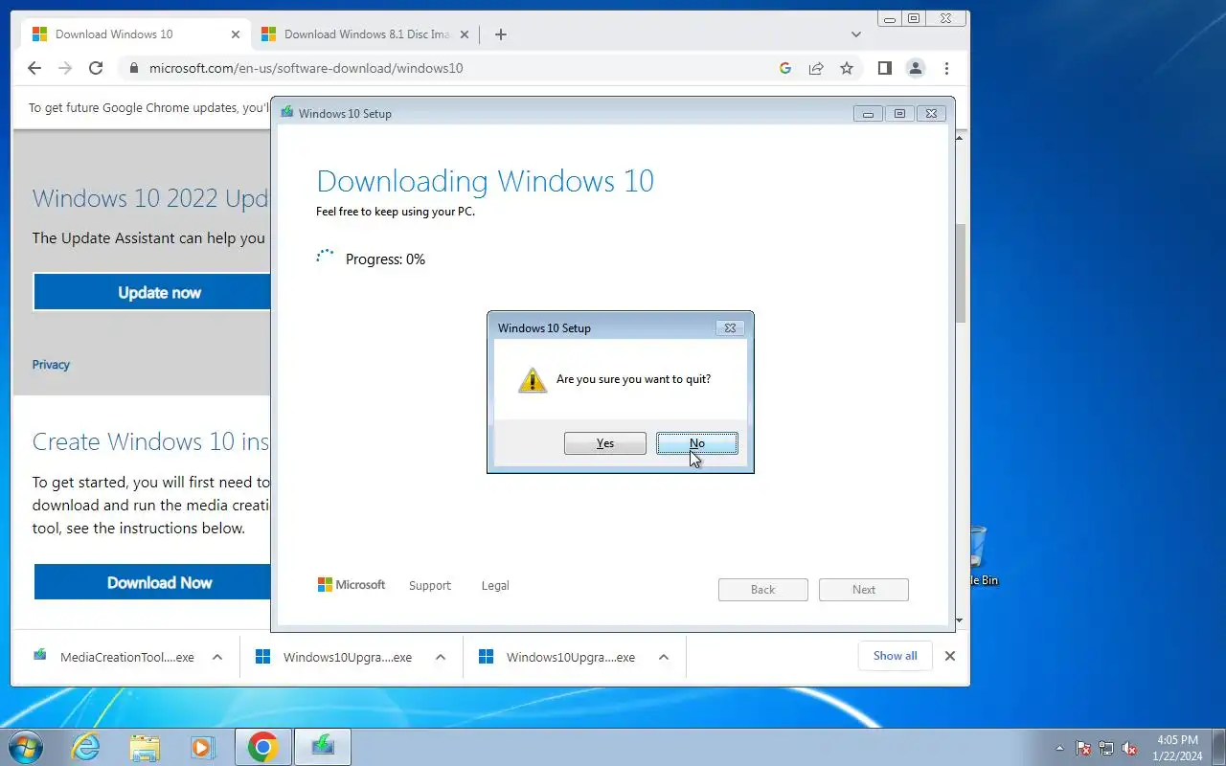Close the Chrome downloads bar

coord(950,656)
